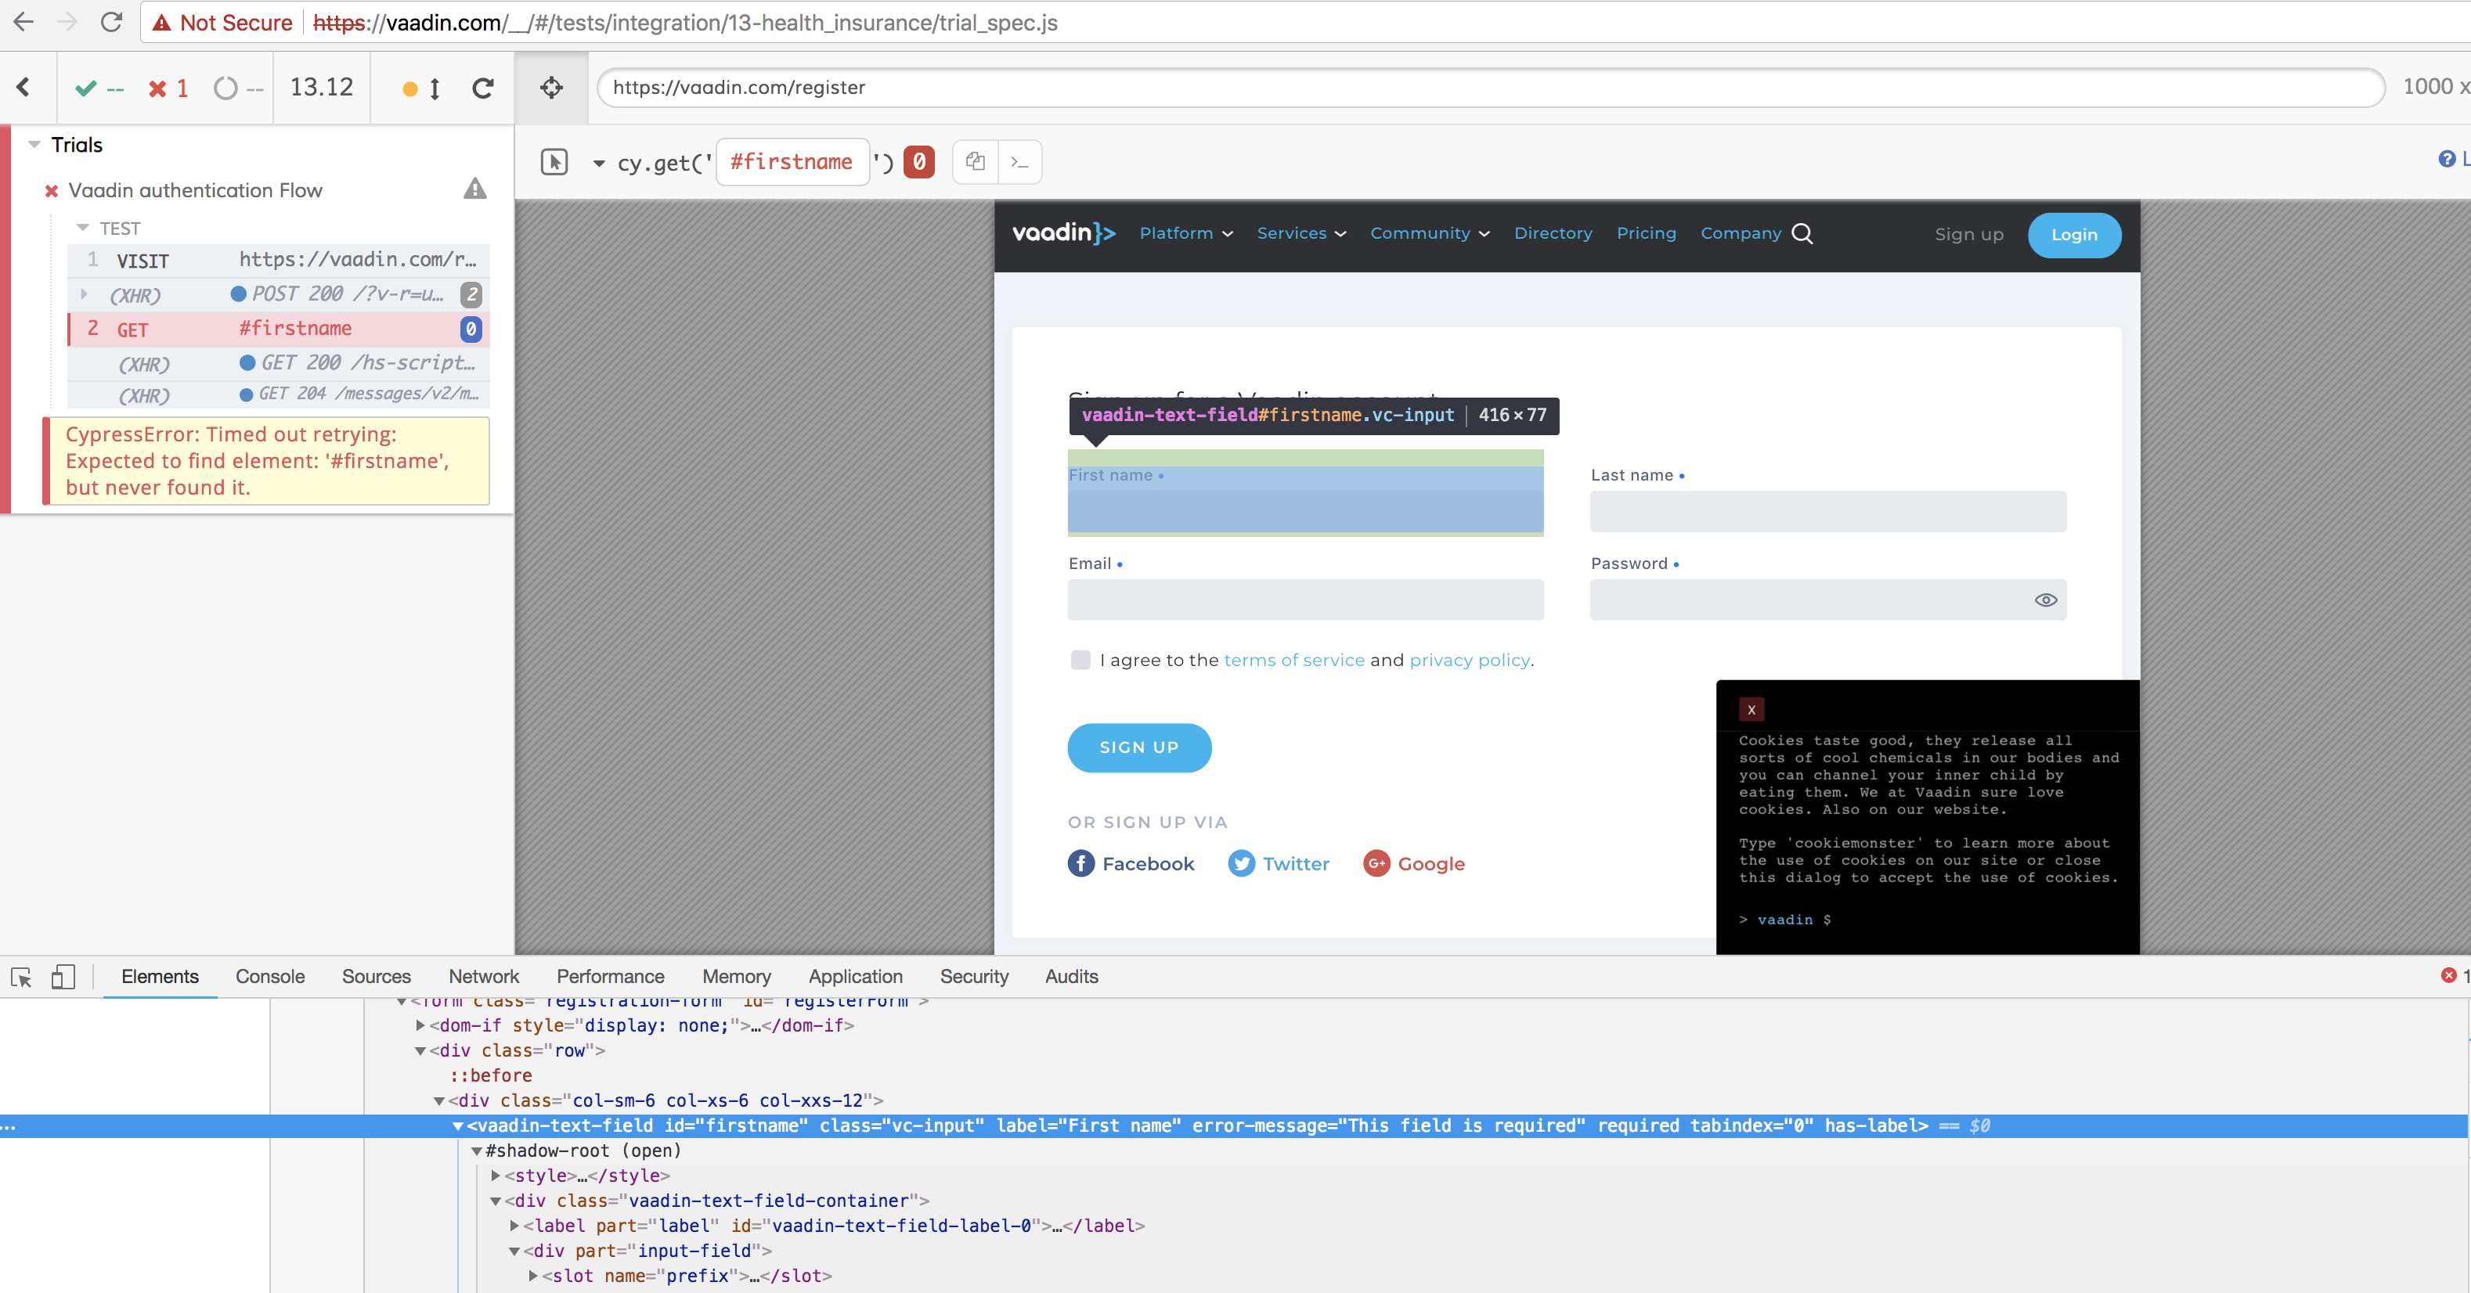Screen dimensions: 2471x1293
Task: Open the privacy policy link
Action: [1469, 660]
